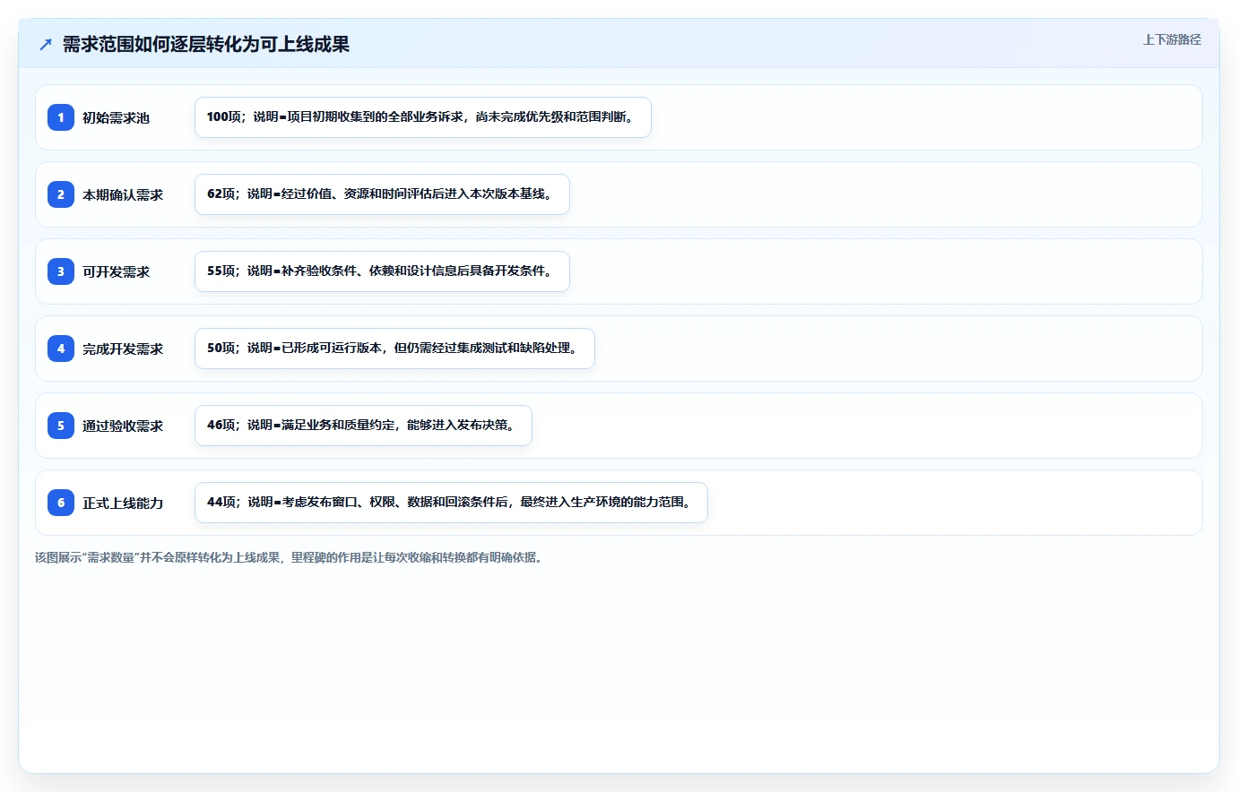The image size is (1238, 792).
Task: Click the 62项 description box
Action: tap(382, 194)
